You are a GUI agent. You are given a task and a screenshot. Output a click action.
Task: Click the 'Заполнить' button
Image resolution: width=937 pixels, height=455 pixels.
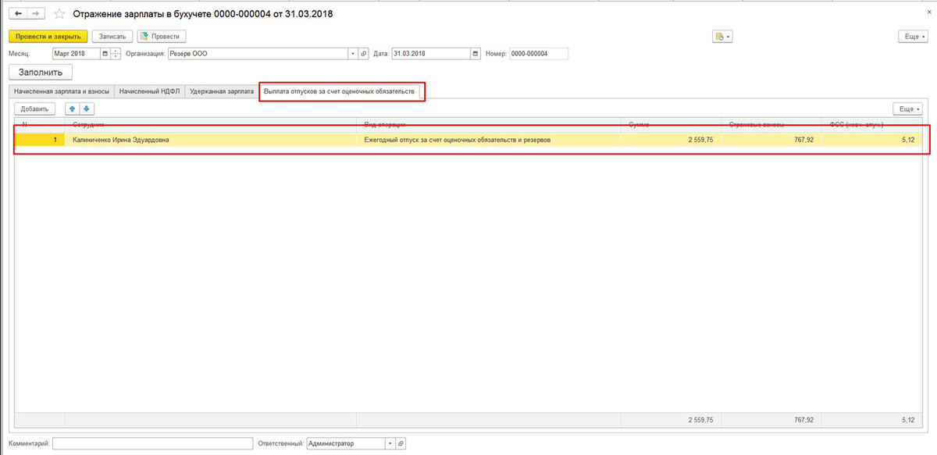tap(41, 72)
